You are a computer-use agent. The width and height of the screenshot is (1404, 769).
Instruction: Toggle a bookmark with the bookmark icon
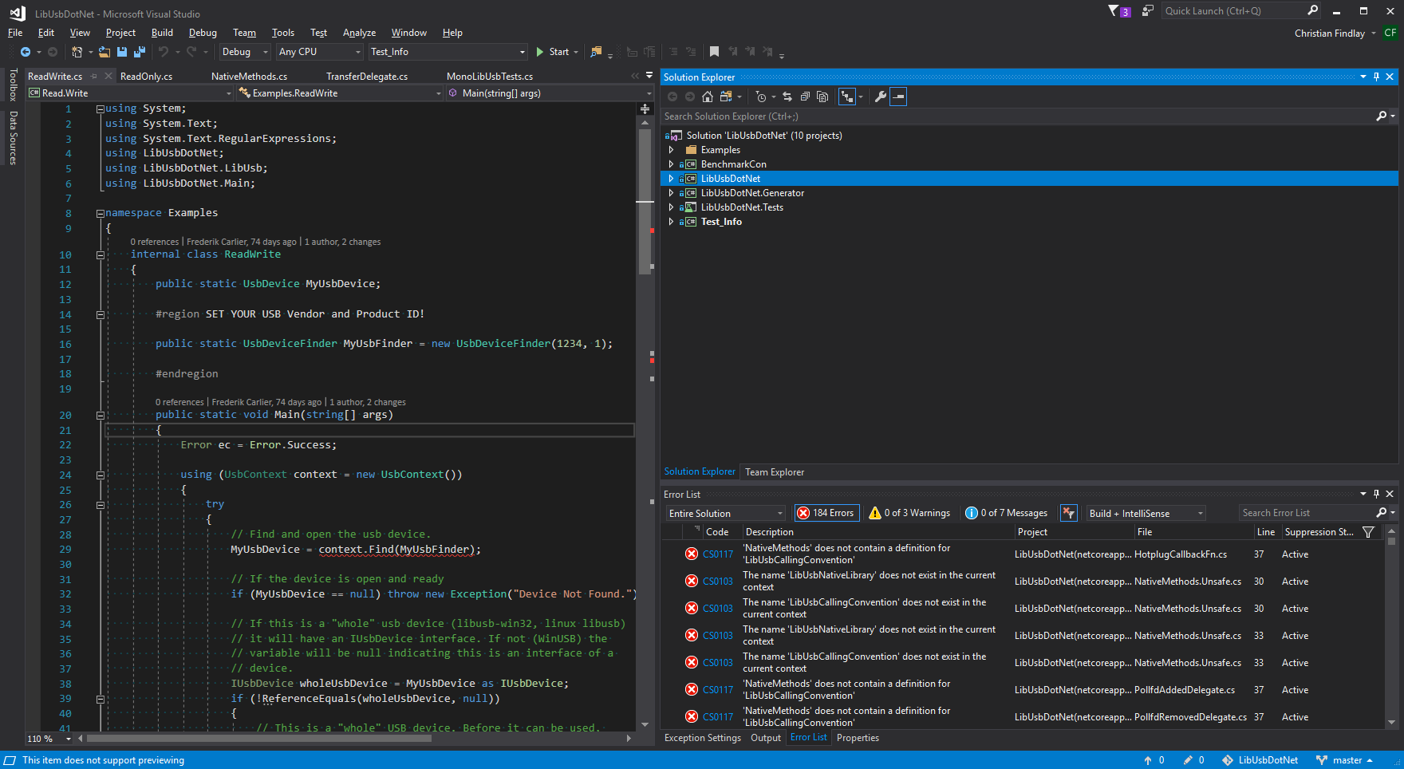tap(714, 52)
